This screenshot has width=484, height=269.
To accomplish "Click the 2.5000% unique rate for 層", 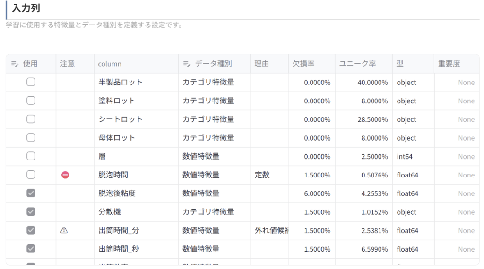I will tap(374, 157).
